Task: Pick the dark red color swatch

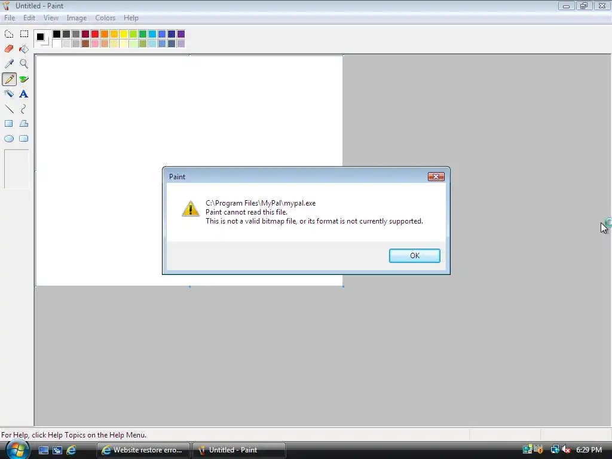Action: pos(85,34)
